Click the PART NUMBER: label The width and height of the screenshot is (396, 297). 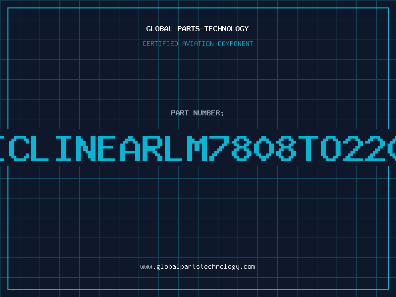(197, 113)
